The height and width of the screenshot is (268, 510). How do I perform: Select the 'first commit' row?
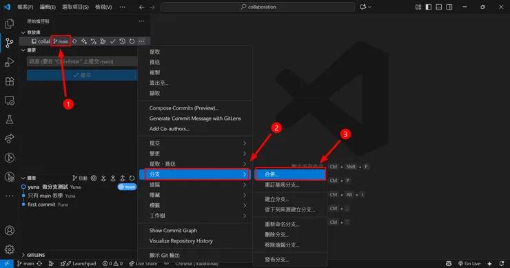coord(78,205)
